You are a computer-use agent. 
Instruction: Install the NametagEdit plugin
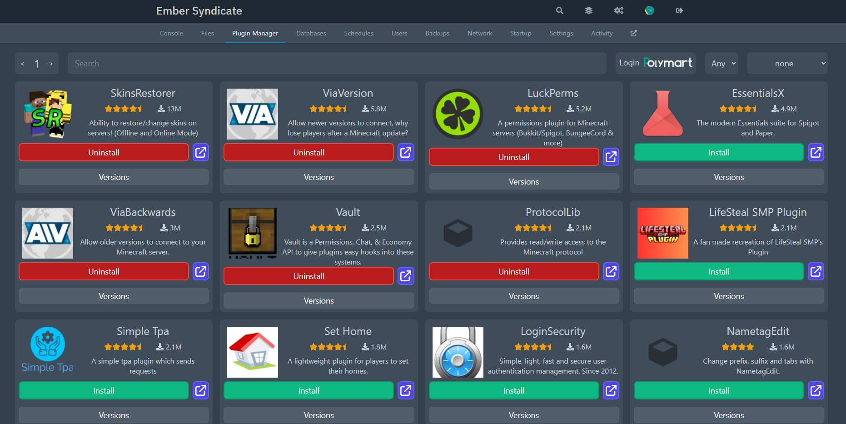click(719, 390)
